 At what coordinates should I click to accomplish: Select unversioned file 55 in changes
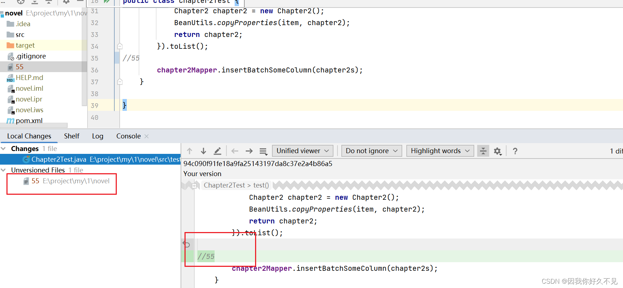(66, 181)
